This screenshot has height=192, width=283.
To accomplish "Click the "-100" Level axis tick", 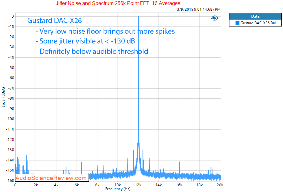I will point(9,119).
